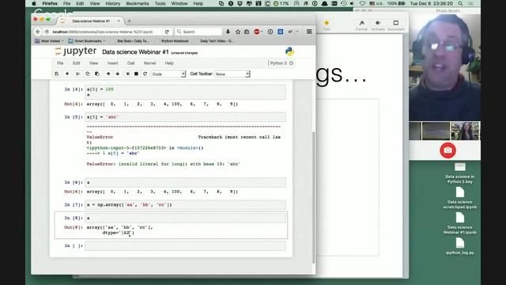Copy selected cell in Jupyter toolbar
Screen dimensions: 506x285
point(88,74)
